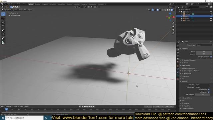Viewport: 213px width, 120px height.
Task: Click the viewport zoom magnifier icon
Action: click(173, 23)
